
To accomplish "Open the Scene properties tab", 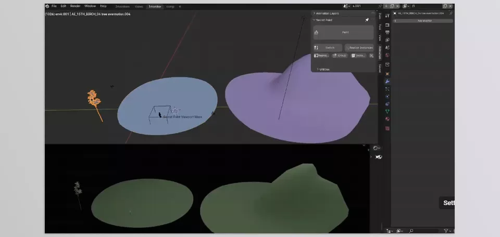I will click(387, 48).
